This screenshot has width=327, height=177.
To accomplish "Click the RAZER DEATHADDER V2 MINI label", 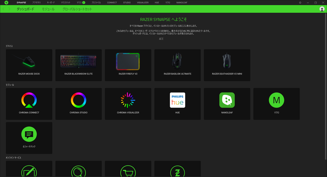I will pyautogui.click(x=227, y=74).
